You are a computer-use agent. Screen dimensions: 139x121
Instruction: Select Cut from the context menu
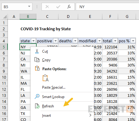point(62,51)
